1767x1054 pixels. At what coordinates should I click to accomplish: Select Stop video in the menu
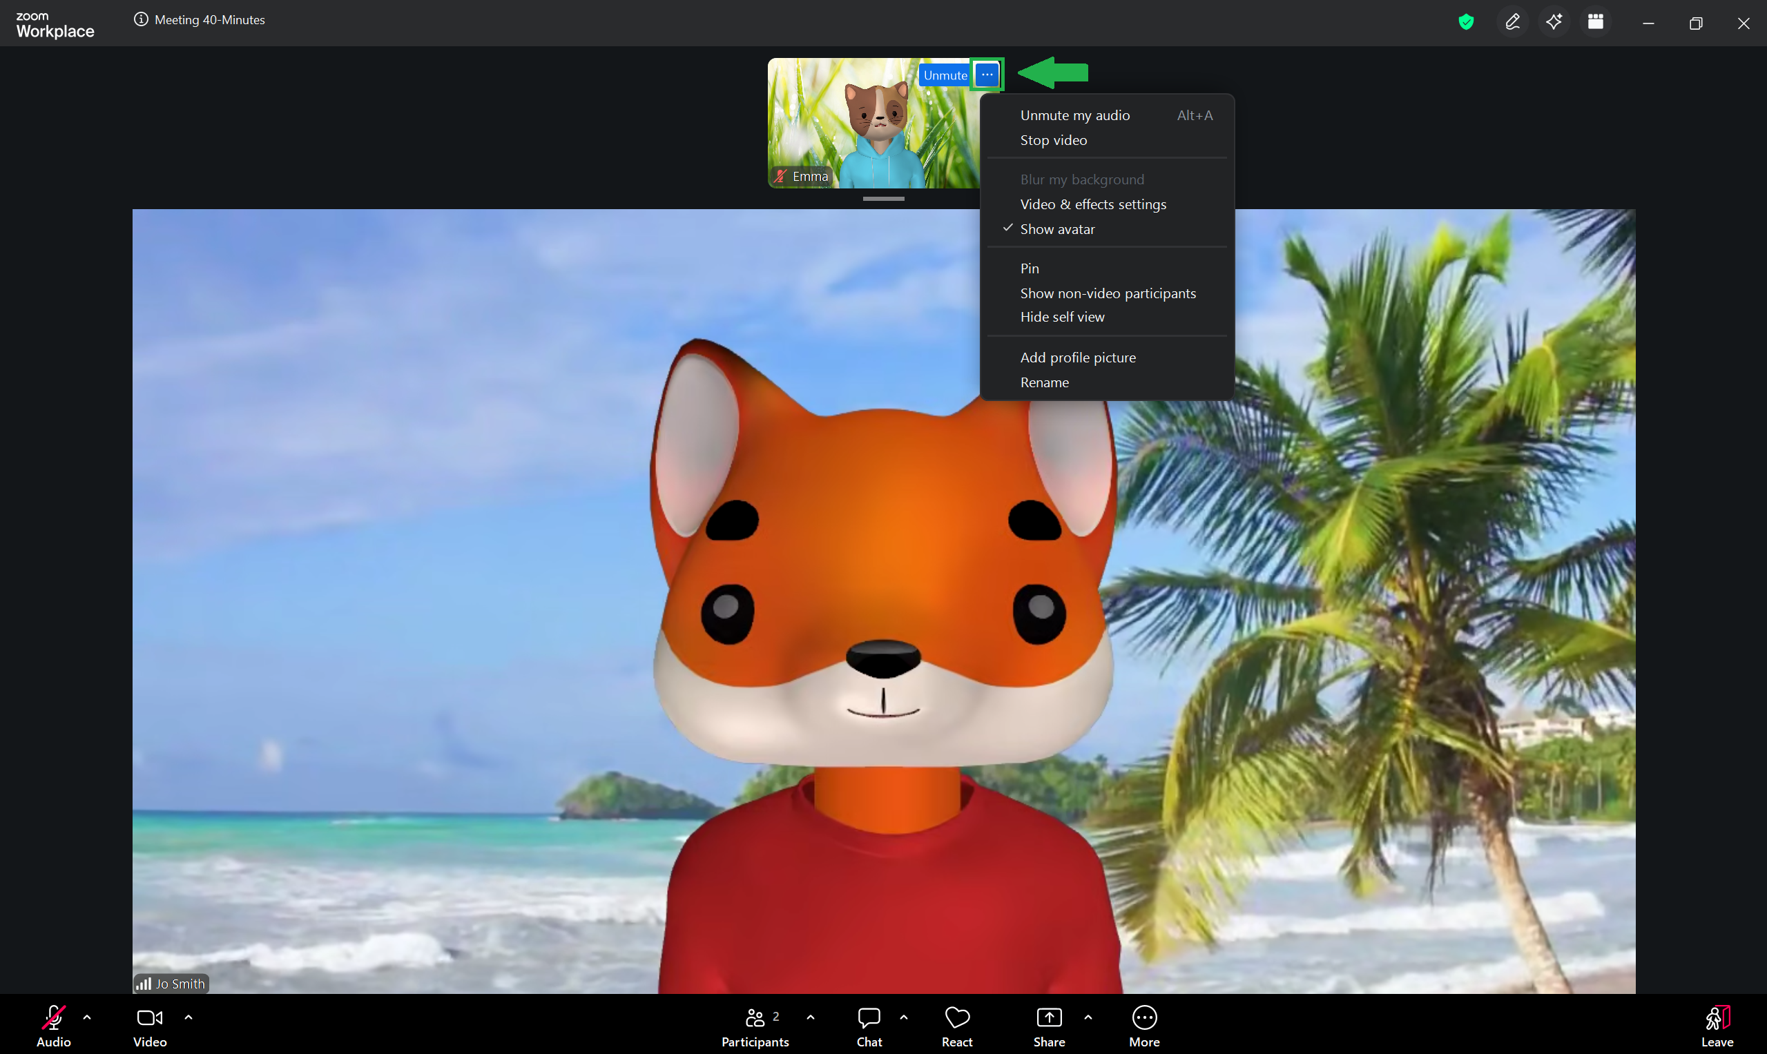pyautogui.click(x=1107, y=140)
